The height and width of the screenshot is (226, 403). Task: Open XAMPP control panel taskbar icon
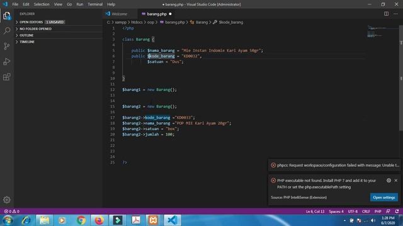pyautogui.click(x=154, y=220)
